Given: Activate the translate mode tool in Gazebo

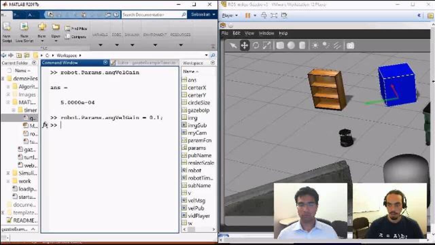Looking at the screenshot, I should 244,46.
